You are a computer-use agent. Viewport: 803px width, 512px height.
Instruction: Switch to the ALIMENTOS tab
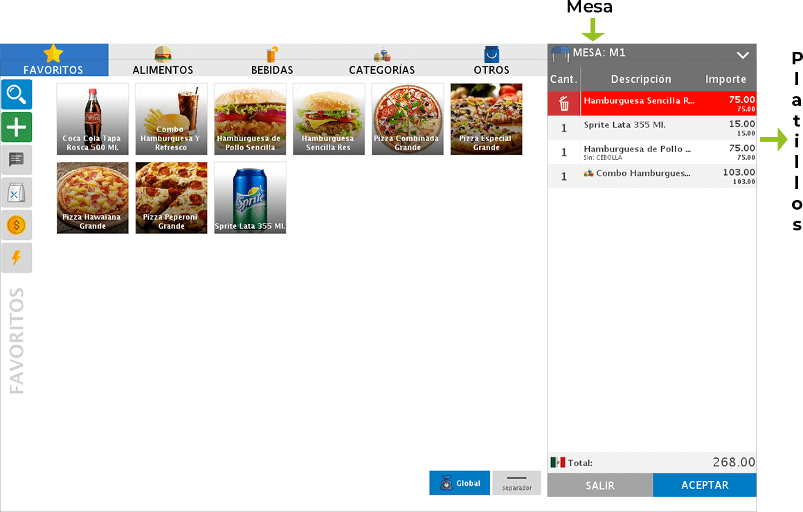pyautogui.click(x=163, y=61)
